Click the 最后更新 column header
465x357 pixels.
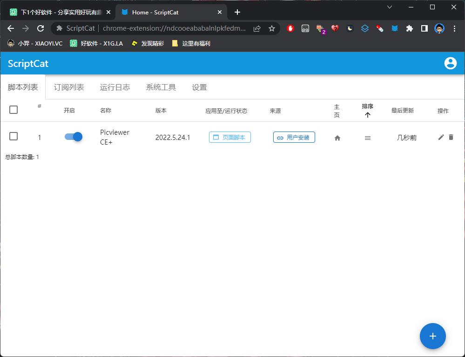[x=403, y=111]
